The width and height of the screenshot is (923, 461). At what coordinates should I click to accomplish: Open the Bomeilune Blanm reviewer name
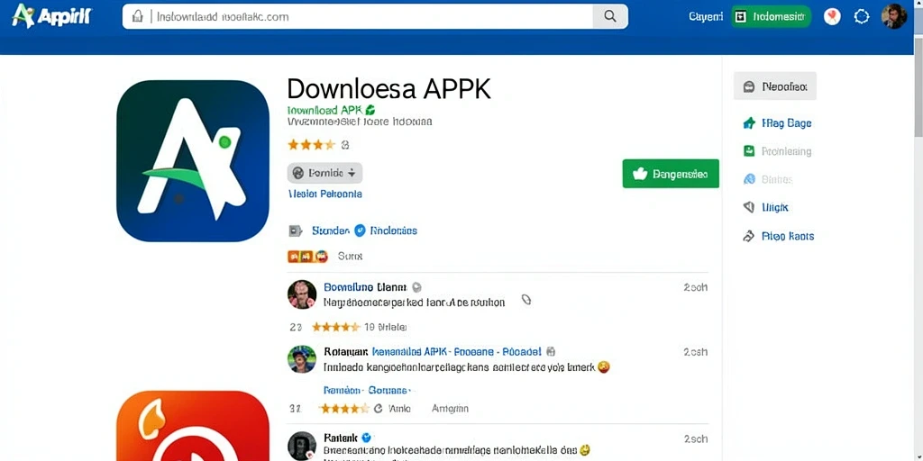(x=365, y=287)
